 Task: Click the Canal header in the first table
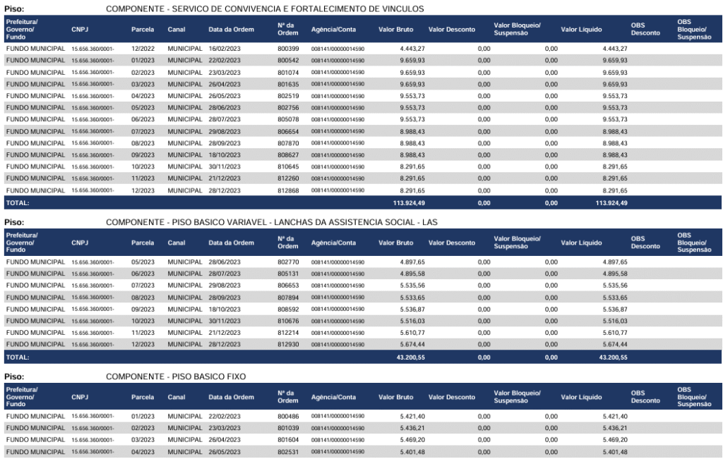[177, 30]
